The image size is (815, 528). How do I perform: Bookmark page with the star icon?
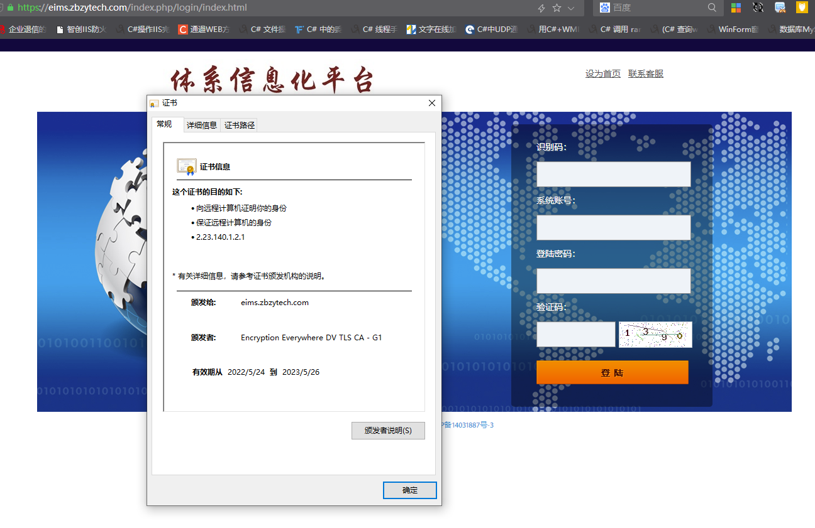pyautogui.click(x=557, y=8)
